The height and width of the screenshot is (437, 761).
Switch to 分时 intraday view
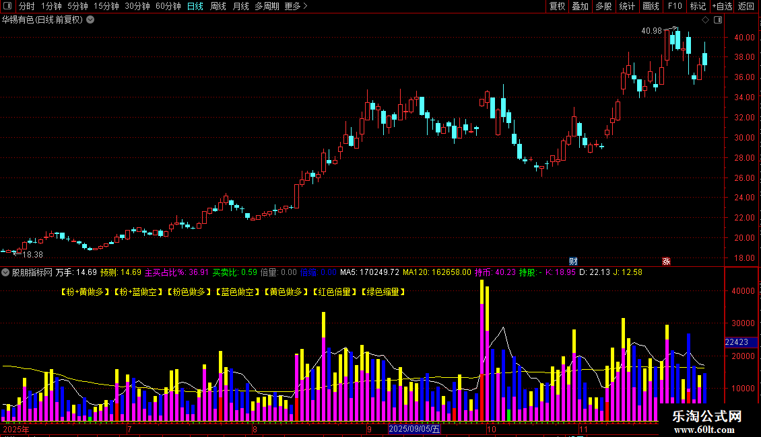tap(27, 6)
